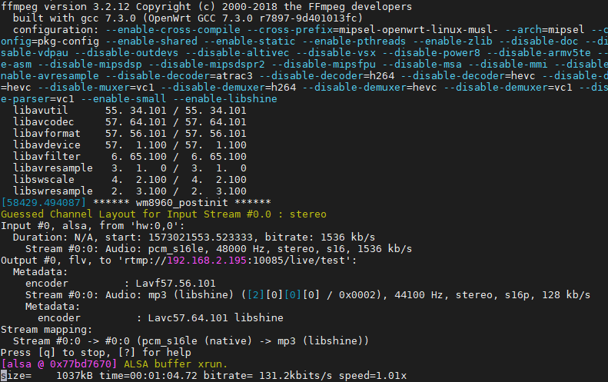Image resolution: width=608 pixels, height=382 pixels.
Task: Click the '[58429.494087]' kernel timestamp
Action: (43, 202)
